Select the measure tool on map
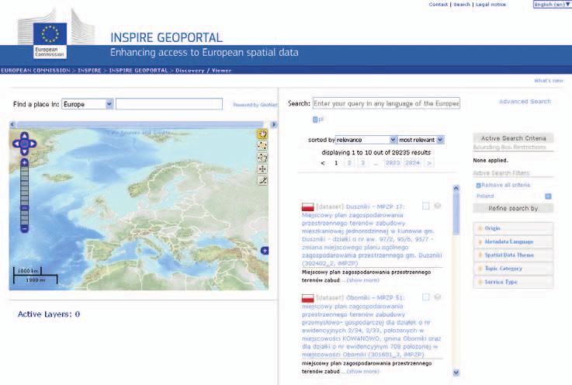This screenshot has width=572, height=385. point(262,180)
